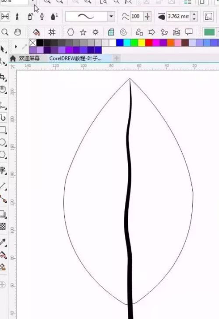This screenshot has width=219, height=319.
Task: Select the Polygon hexagon tool in top toolbar
Action: coord(71,32)
